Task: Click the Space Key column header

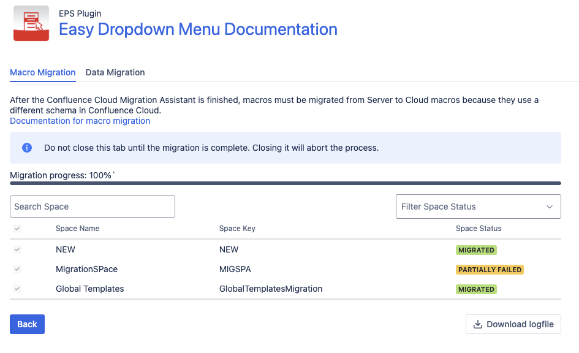Action: pos(238,229)
